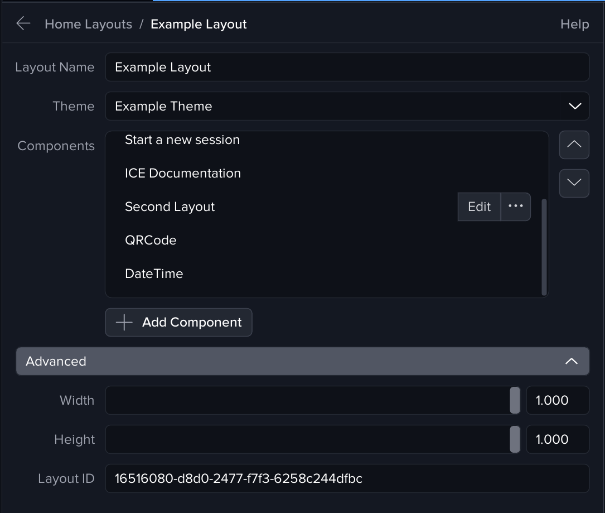
Task: Move component up with up-chevron button
Action: point(574,145)
